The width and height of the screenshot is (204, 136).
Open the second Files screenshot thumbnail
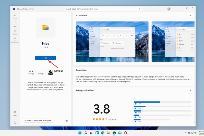pyautogui.click(x=173, y=42)
